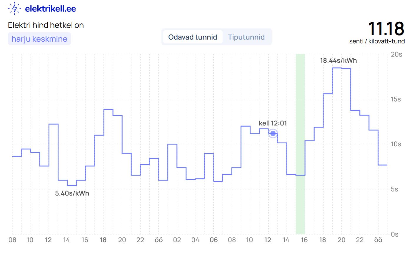
Task: Click the first bold 18 x-axis hour label
Action: pos(103,240)
